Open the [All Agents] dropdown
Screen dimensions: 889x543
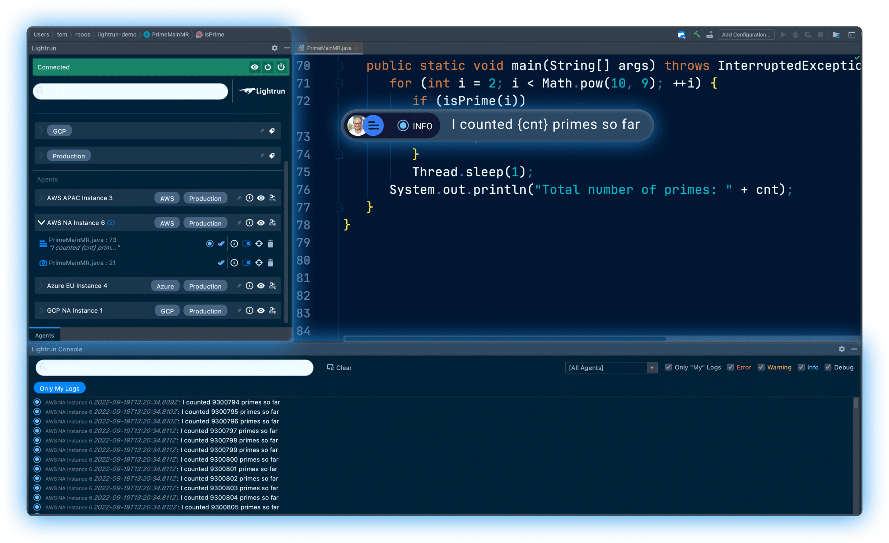(x=611, y=368)
